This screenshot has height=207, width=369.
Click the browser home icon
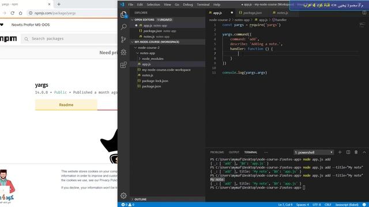pos(21,13)
